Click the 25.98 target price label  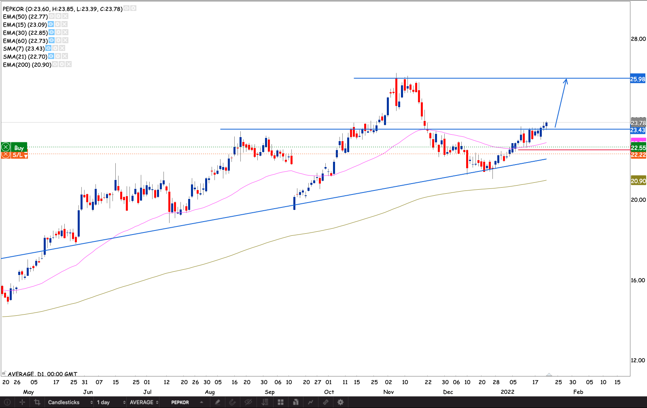638,79
